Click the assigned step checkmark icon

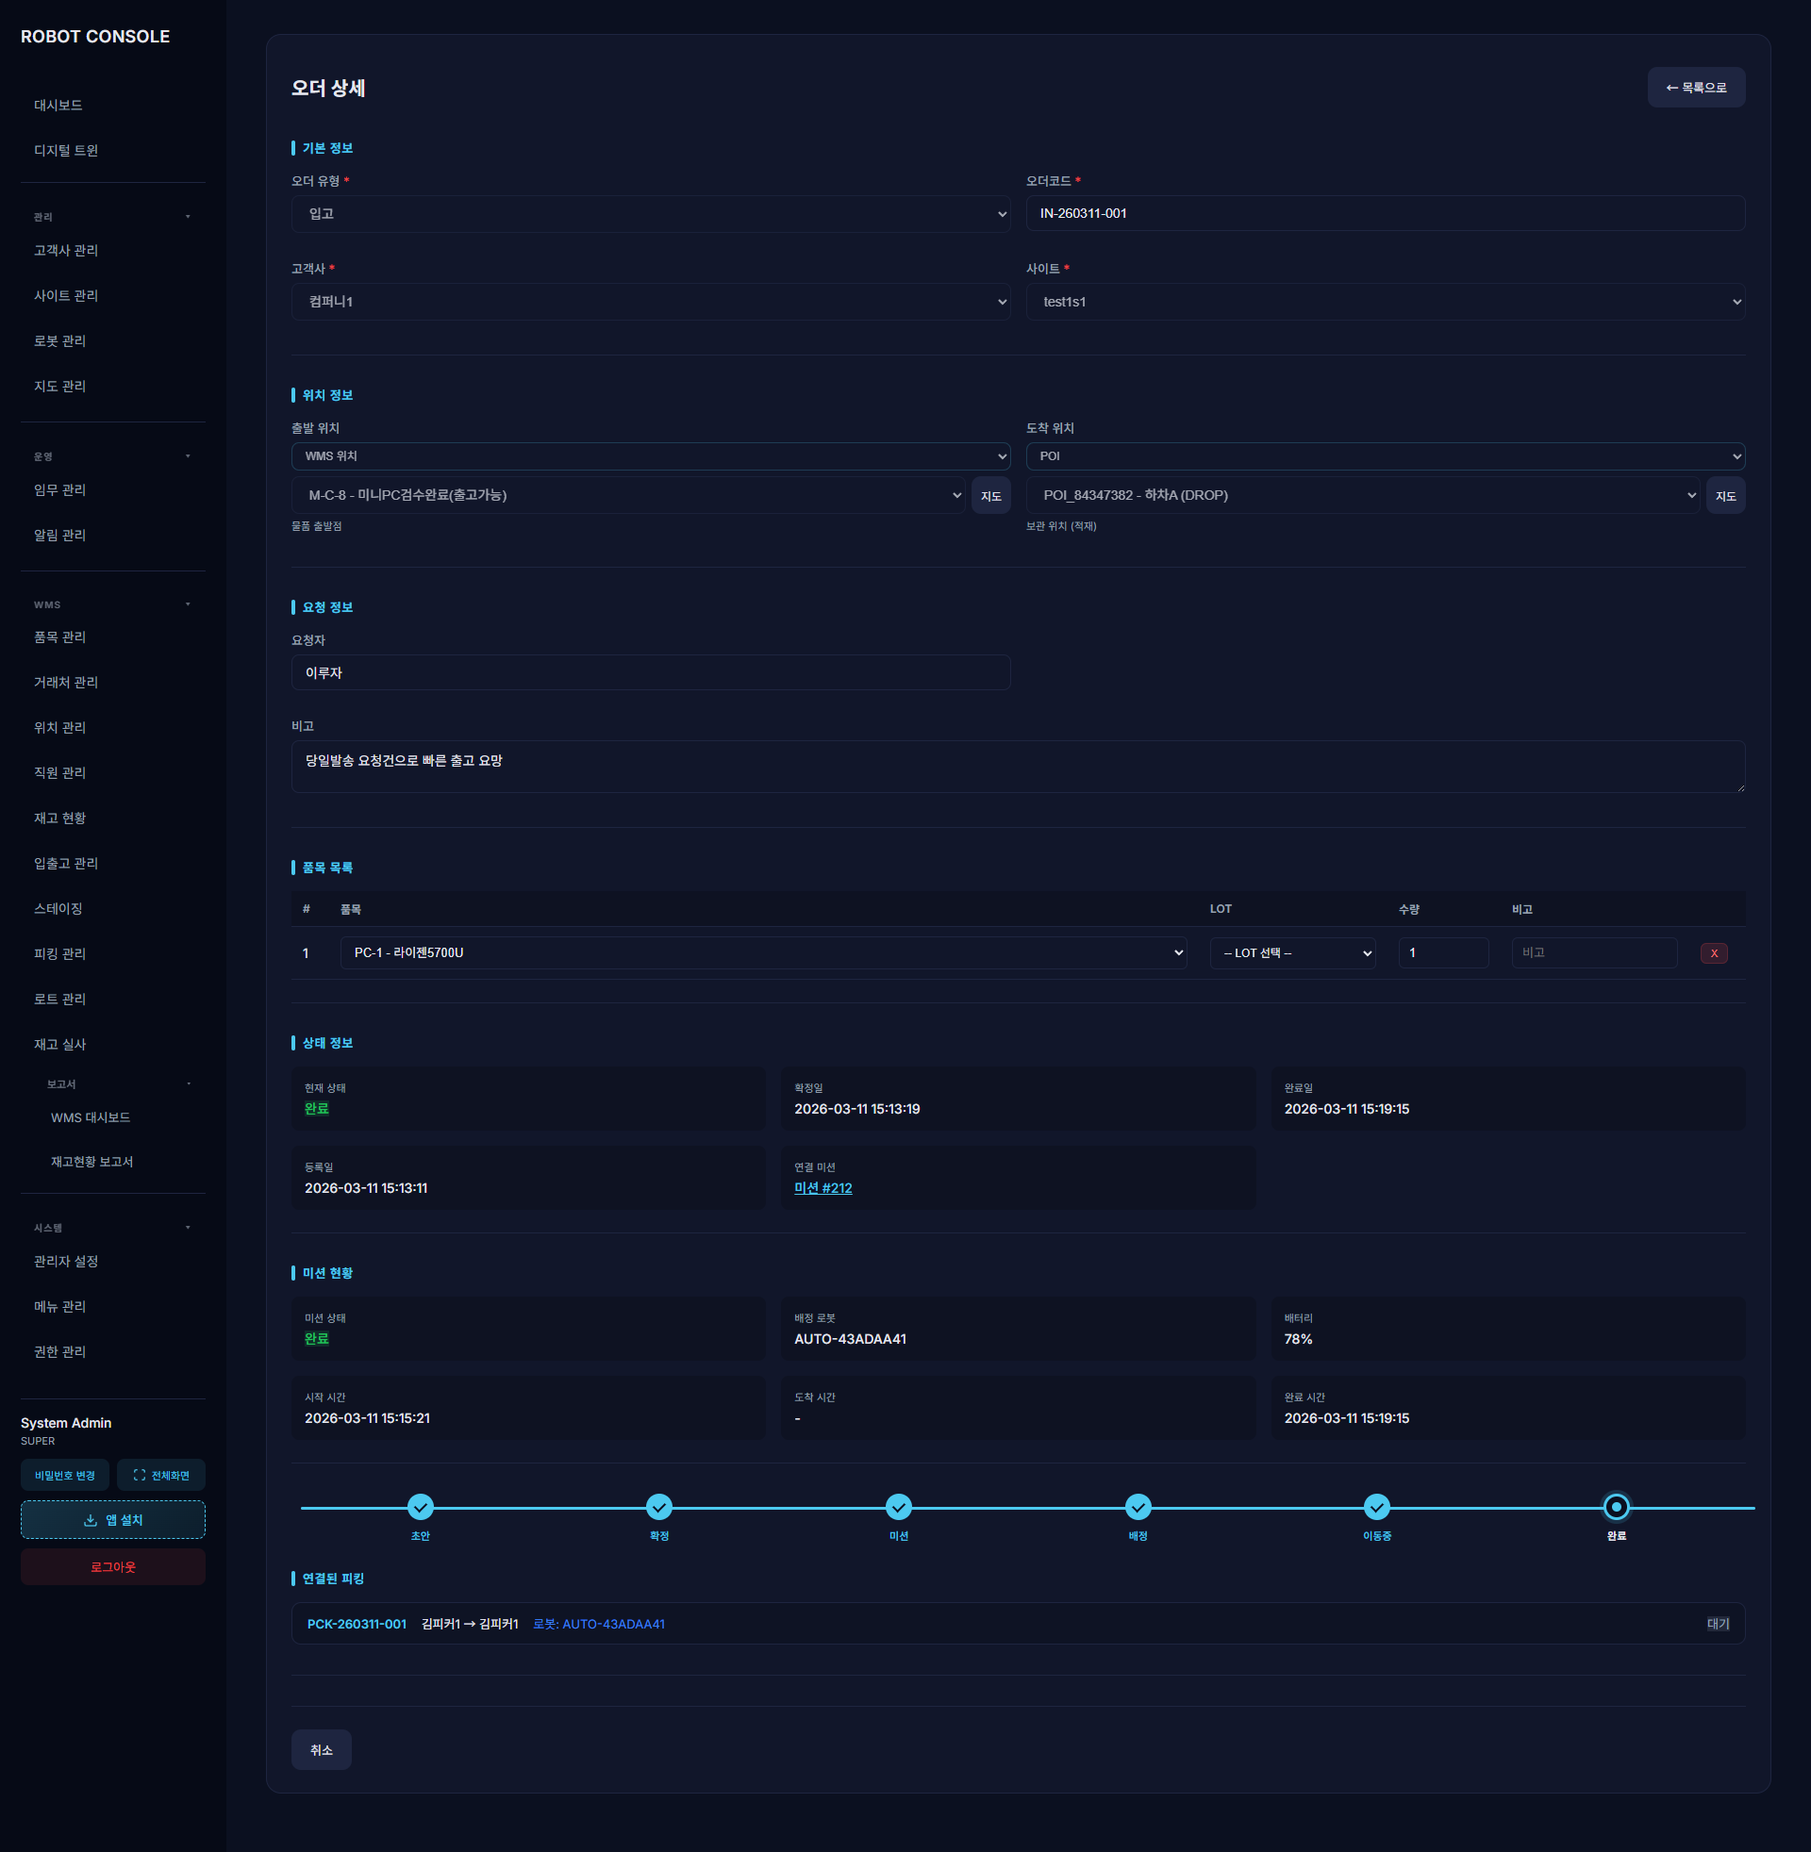[x=1138, y=1507]
